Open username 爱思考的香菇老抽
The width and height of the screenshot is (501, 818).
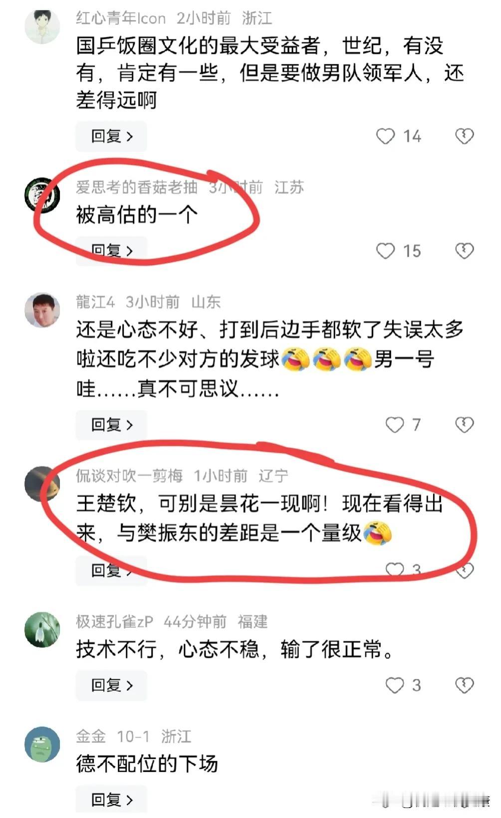(137, 187)
